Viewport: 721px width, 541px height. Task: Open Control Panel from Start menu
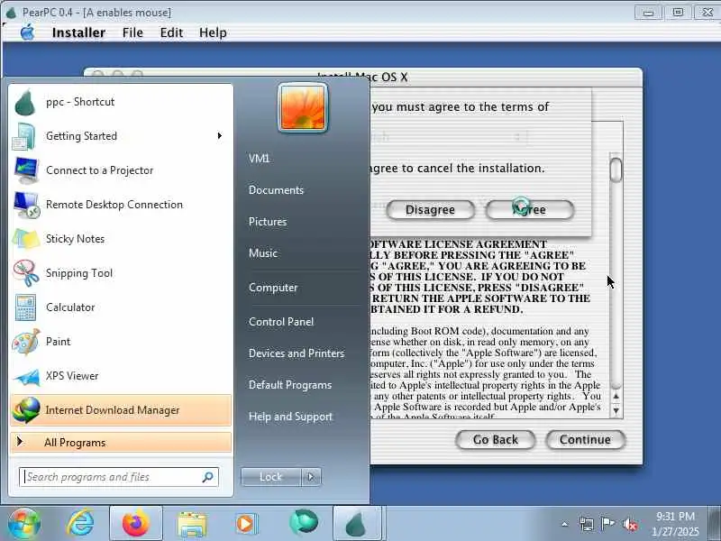coord(281,322)
